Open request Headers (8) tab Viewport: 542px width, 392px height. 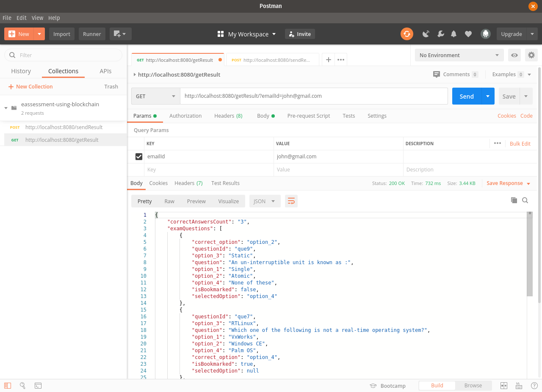228,116
